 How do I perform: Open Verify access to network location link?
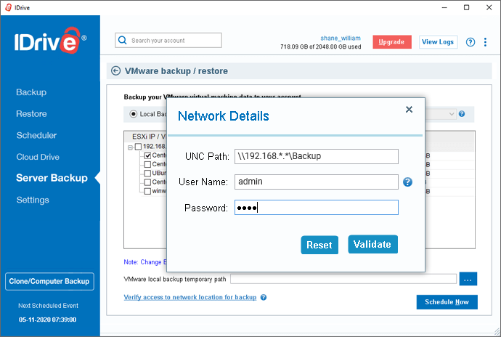point(190,297)
